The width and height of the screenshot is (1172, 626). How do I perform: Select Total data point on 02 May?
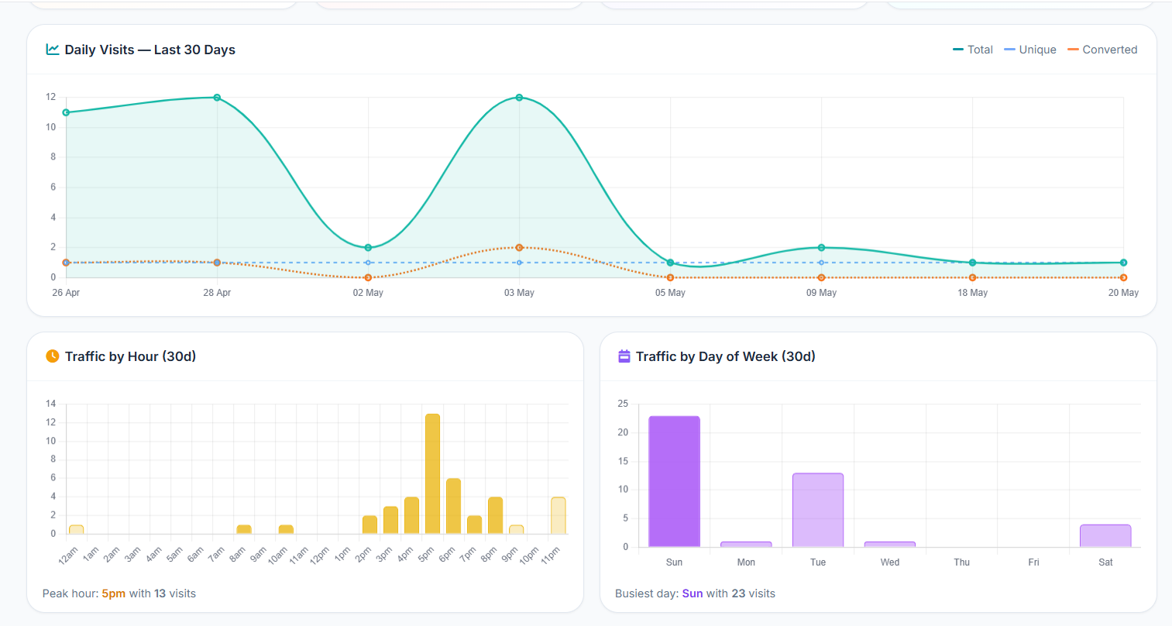368,248
